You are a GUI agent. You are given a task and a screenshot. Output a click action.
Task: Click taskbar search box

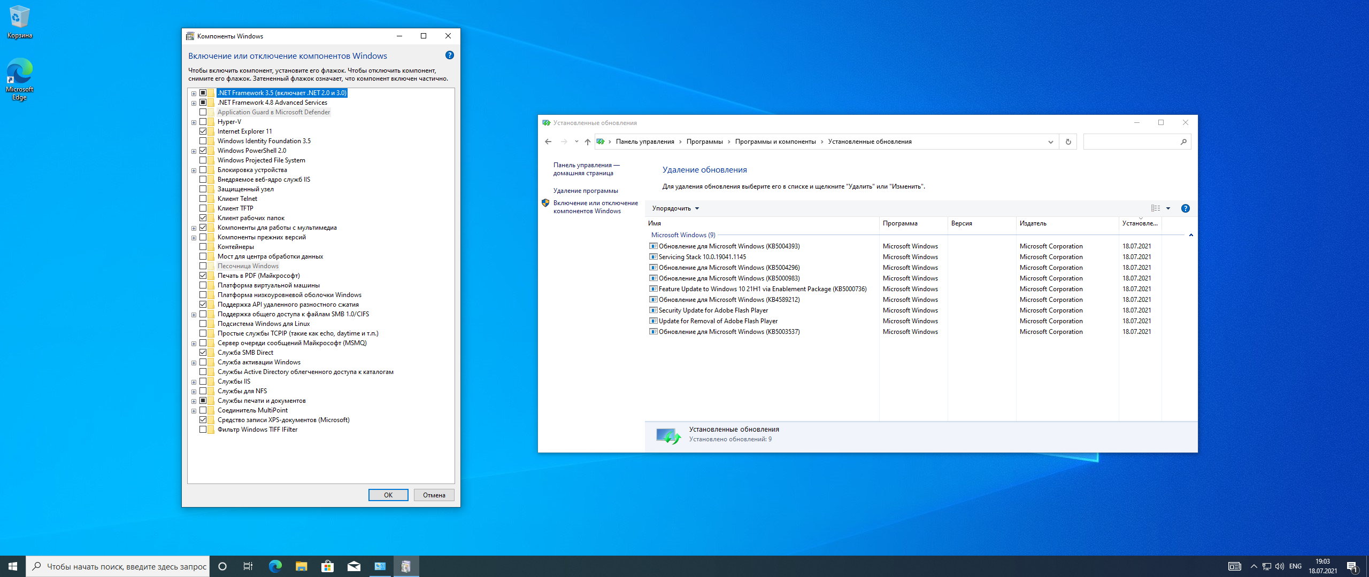[x=118, y=566]
